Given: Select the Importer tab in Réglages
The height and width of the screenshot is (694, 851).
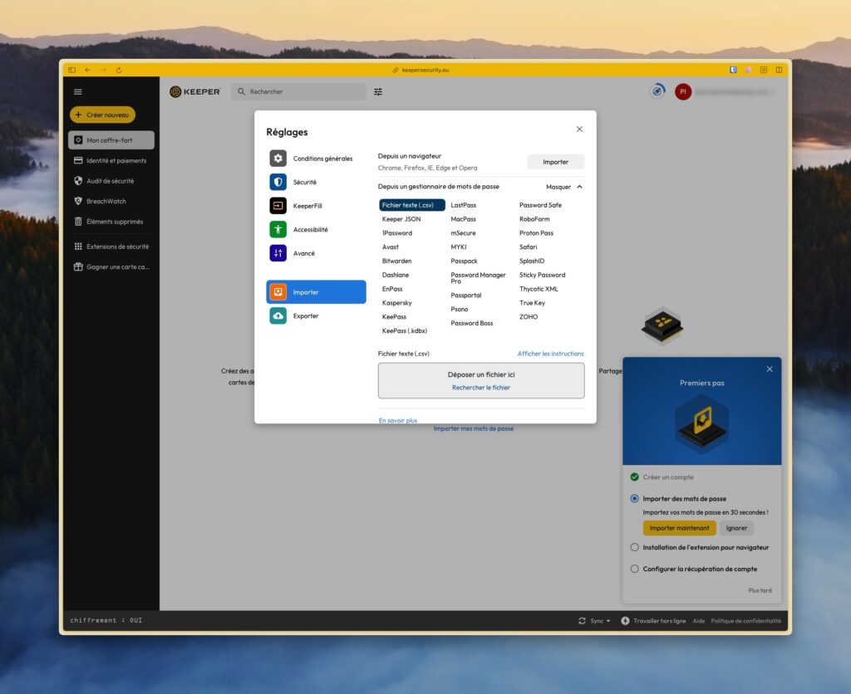Looking at the screenshot, I should (x=317, y=292).
